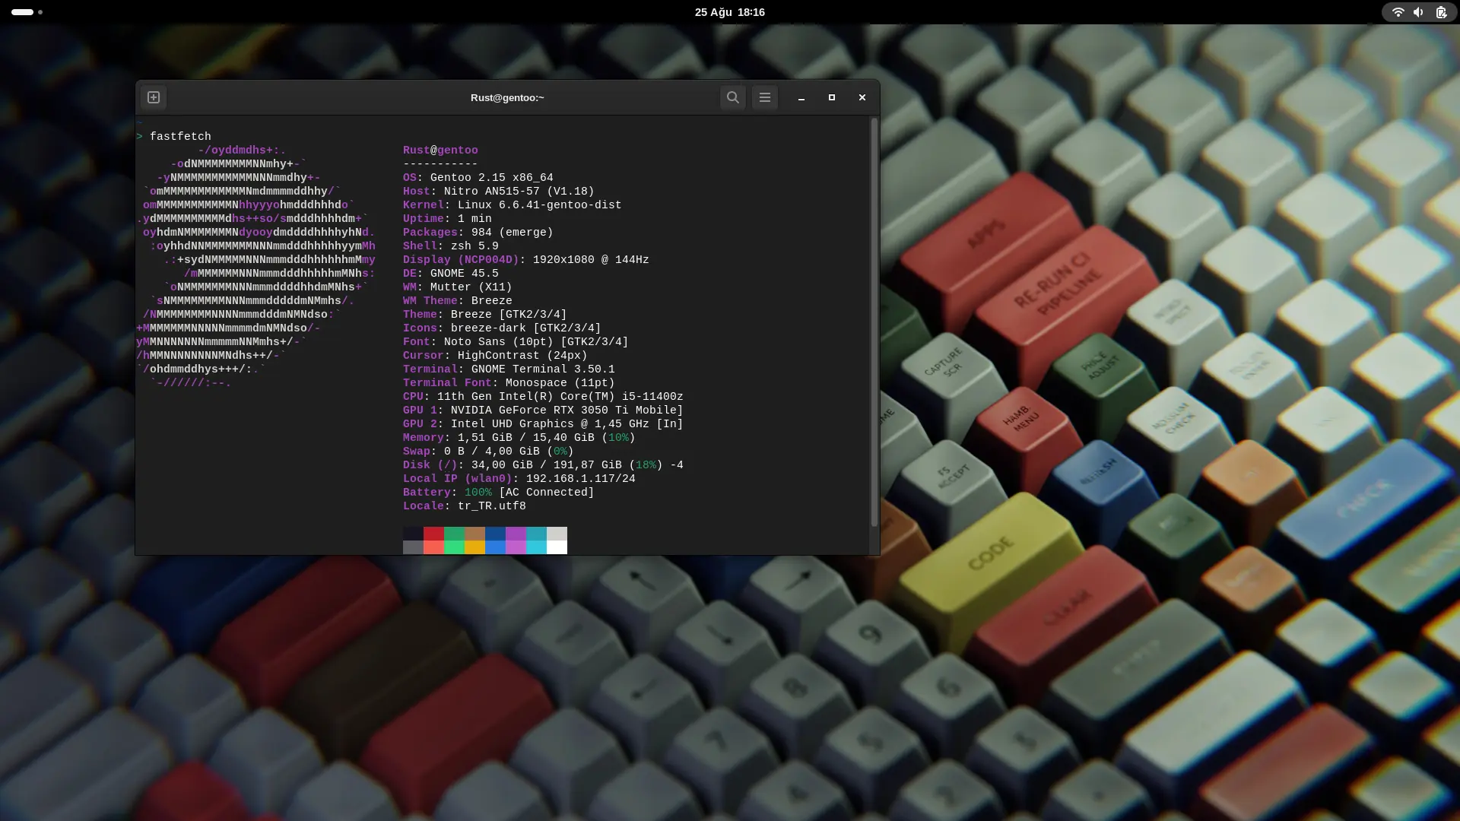The width and height of the screenshot is (1460, 821).
Task: Click the "Theme: Breeze [GTK2/3/4]" line
Action: coord(485,315)
